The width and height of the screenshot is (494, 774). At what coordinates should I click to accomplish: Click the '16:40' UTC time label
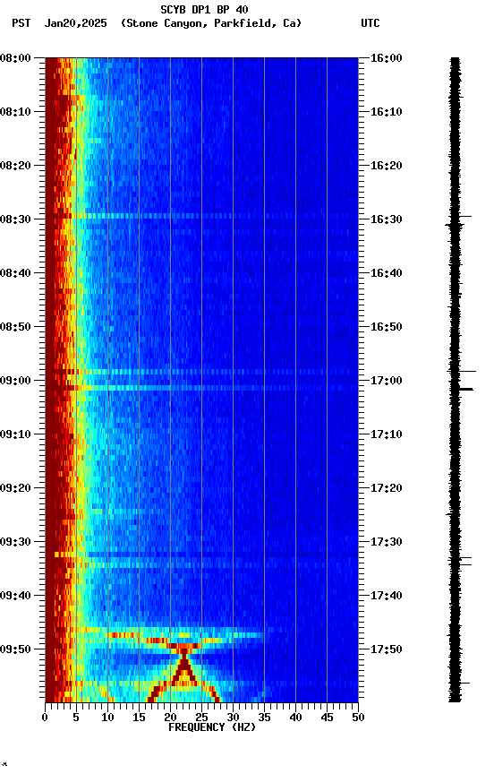pyautogui.click(x=387, y=273)
